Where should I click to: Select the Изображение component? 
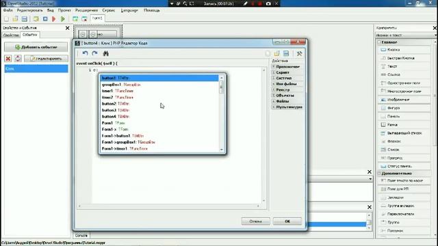[404, 100]
